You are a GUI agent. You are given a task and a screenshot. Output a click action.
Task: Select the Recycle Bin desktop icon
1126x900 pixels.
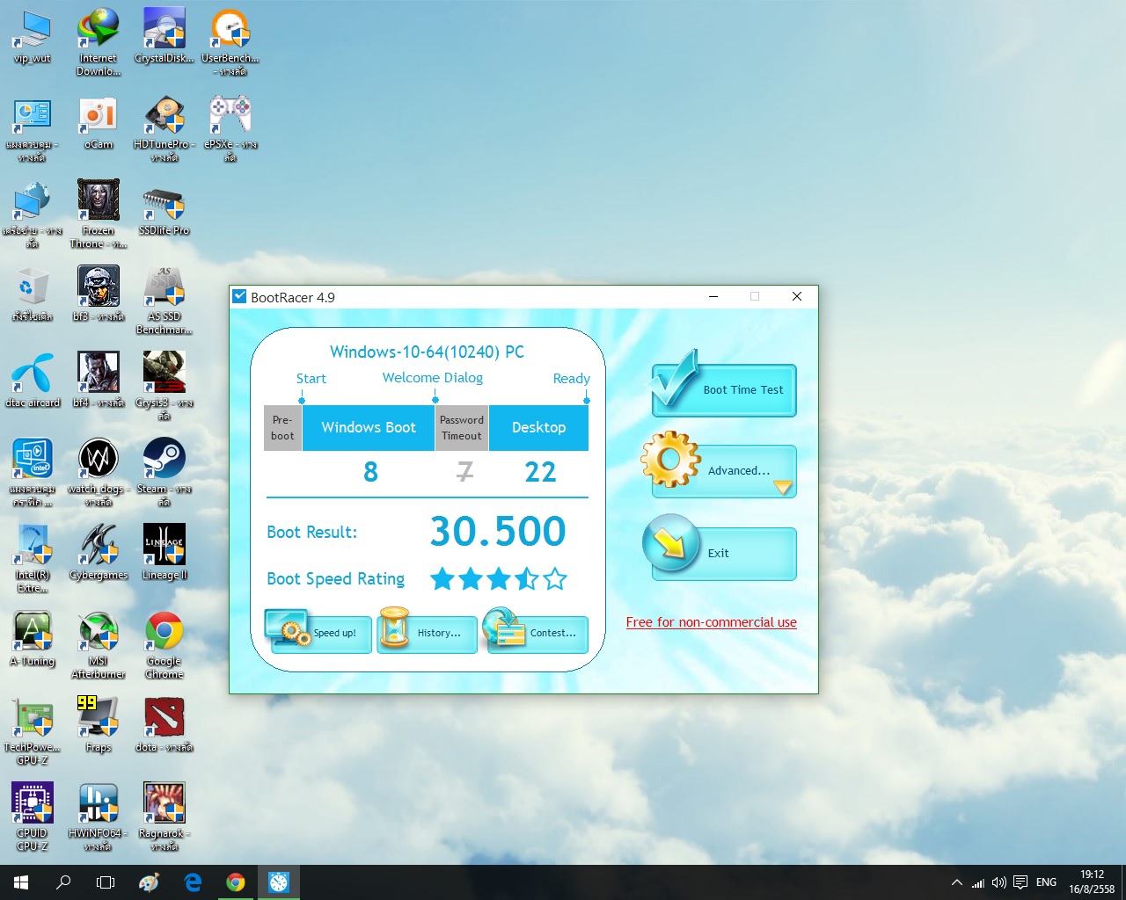coord(33,296)
